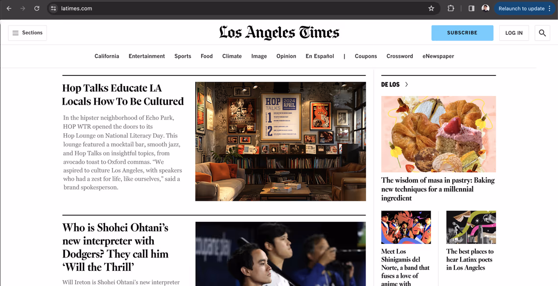
Task: Open Hop Talks Educate LA Locals headline
Action: [x=123, y=95]
